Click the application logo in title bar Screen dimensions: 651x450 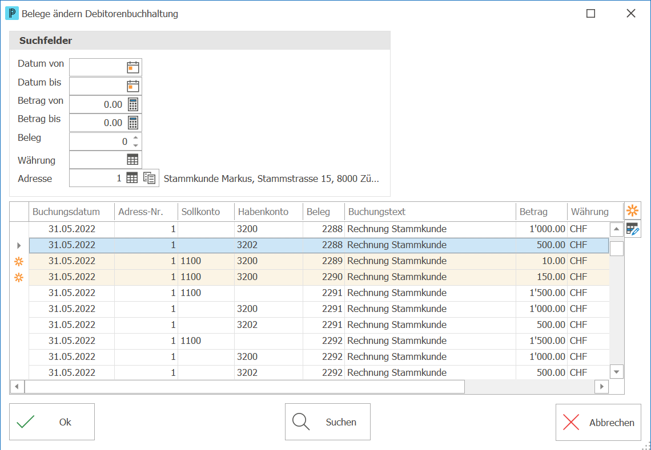point(11,13)
